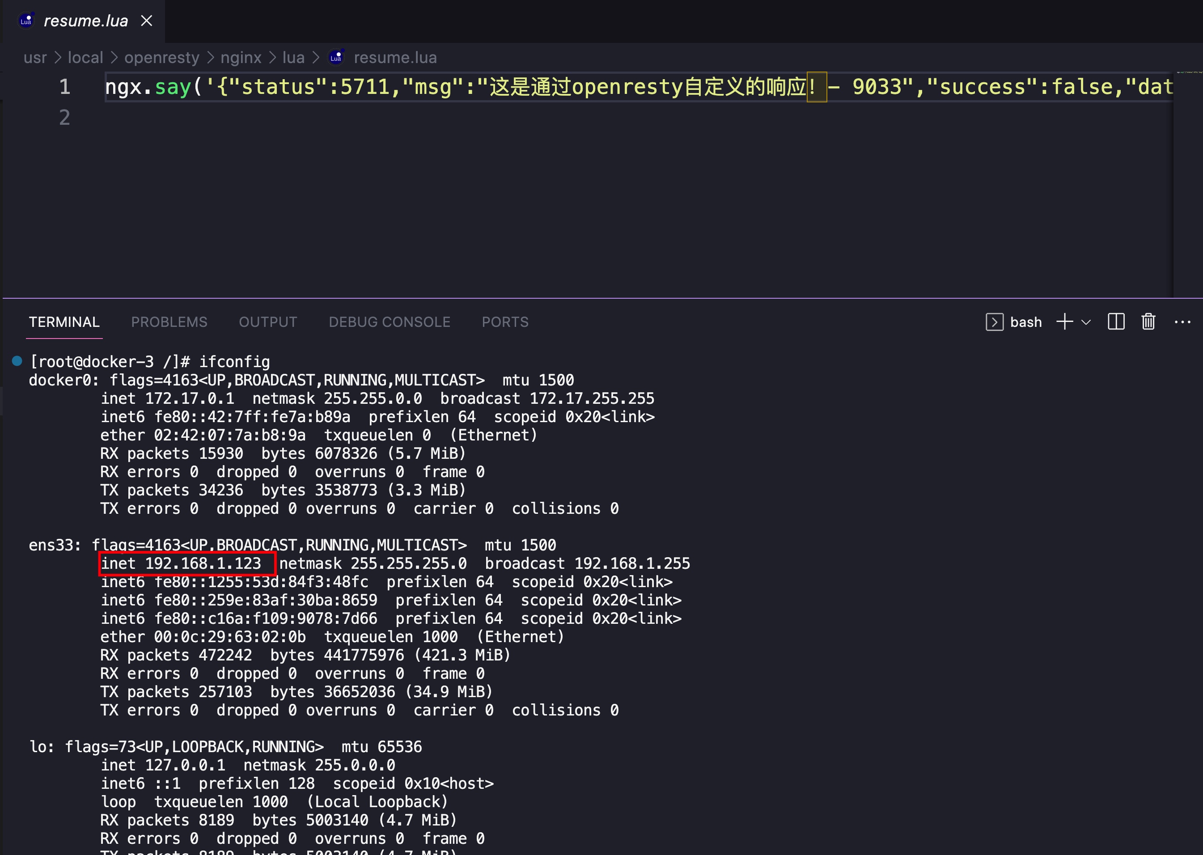Open the DEBUG CONSOLE tab
1203x855 pixels.
(389, 322)
